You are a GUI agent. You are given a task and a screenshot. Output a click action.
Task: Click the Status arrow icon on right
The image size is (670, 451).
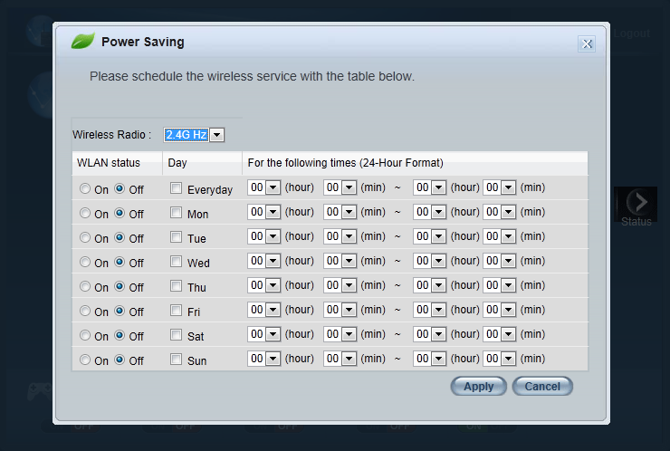636,203
